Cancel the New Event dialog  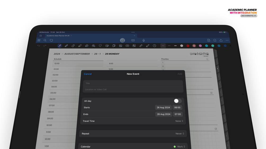pos(88,74)
